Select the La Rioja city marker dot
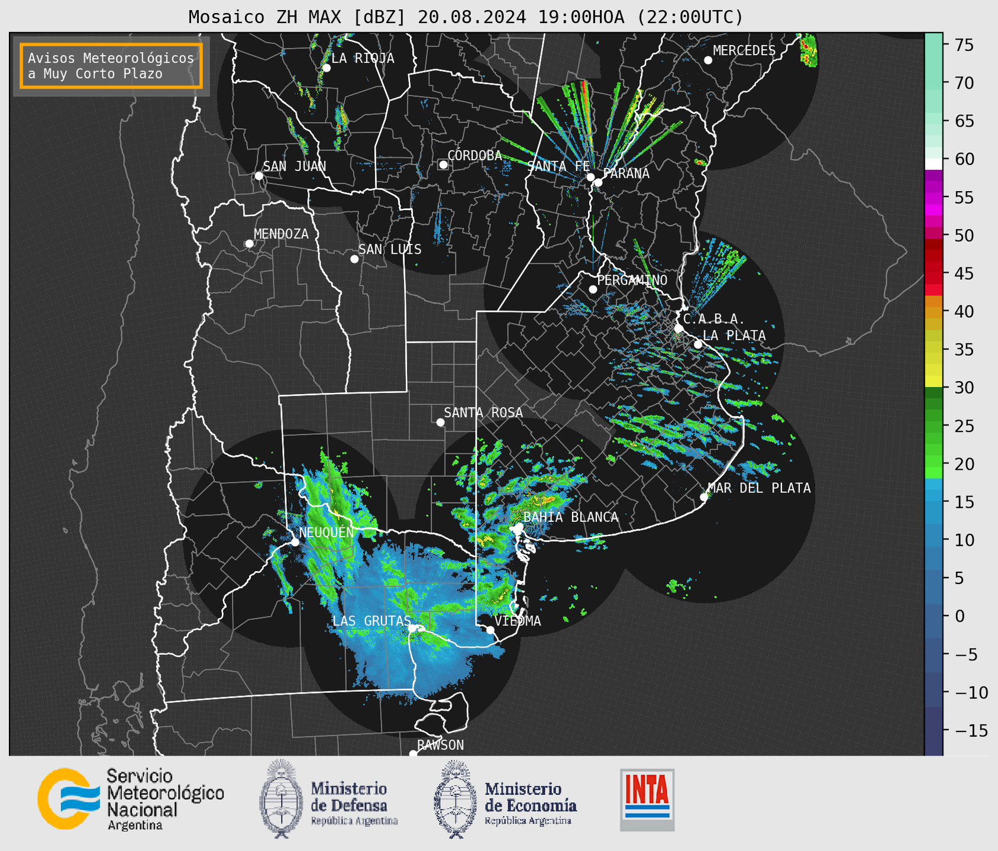998x851 pixels. point(326,68)
